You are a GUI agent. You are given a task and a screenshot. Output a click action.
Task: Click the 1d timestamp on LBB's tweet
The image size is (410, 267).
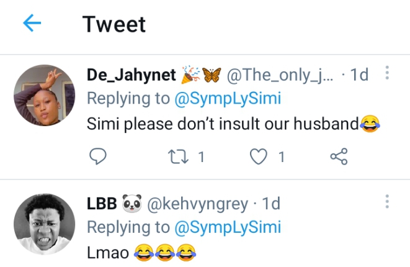[x=271, y=203]
